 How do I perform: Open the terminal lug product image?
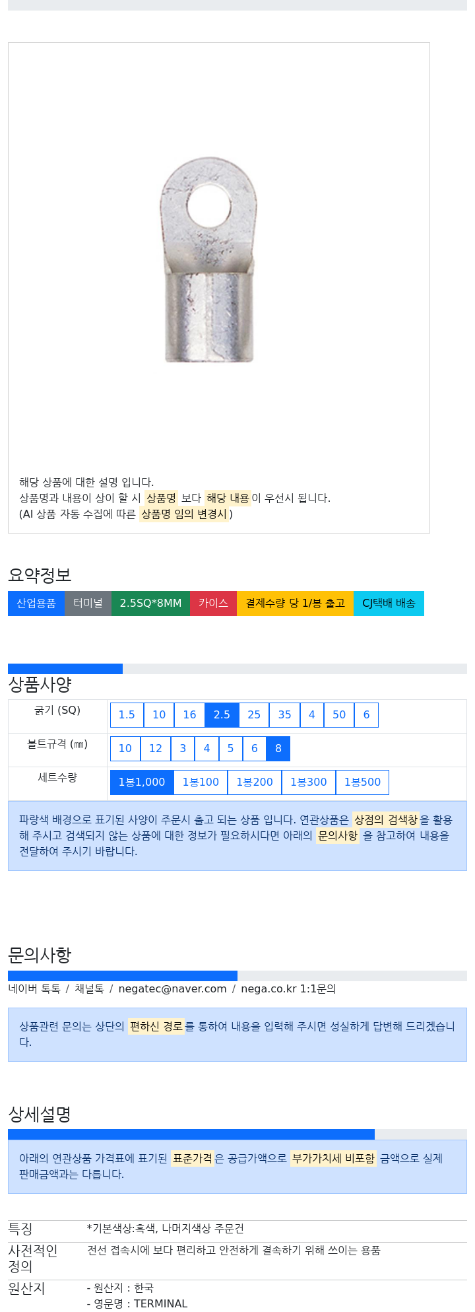(208, 259)
